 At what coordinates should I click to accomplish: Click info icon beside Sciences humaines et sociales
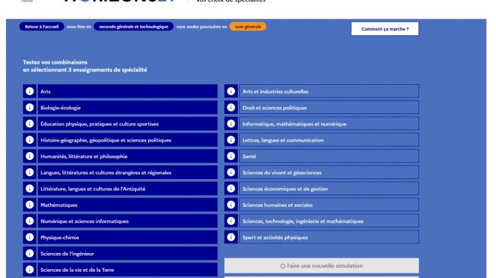pos(231,205)
